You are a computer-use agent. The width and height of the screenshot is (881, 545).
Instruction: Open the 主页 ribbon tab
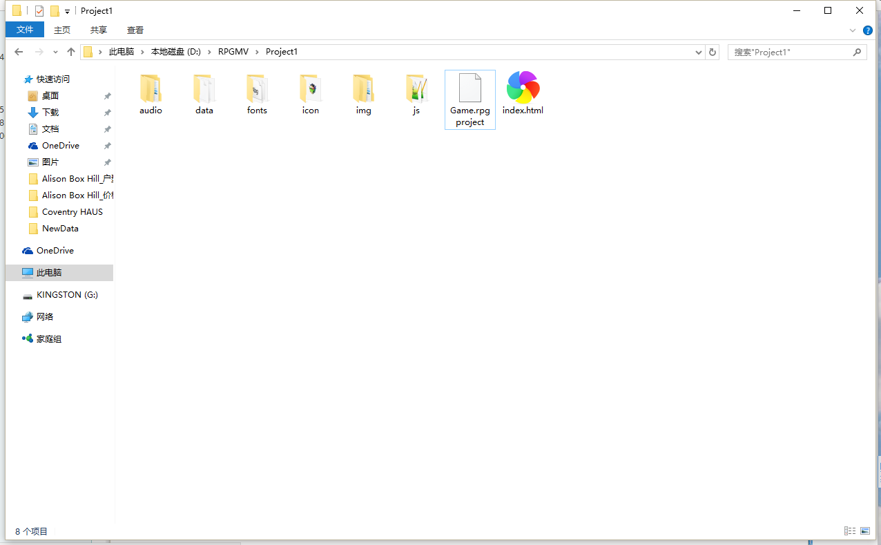[62, 30]
